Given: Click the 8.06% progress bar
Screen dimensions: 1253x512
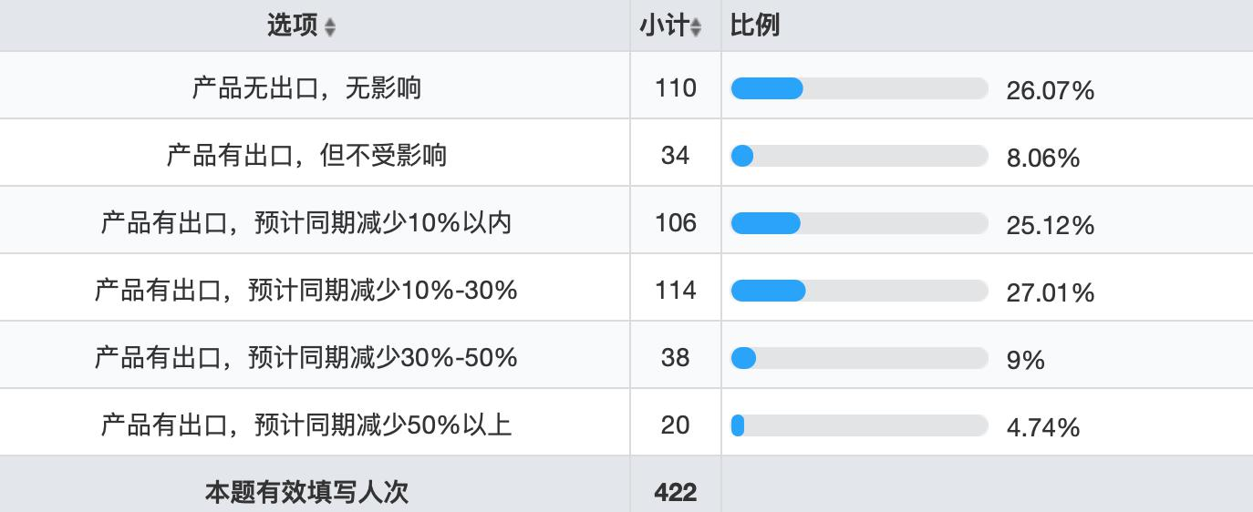Looking at the screenshot, I should pos(859,156).
